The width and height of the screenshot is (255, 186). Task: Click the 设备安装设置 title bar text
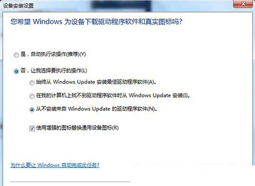(x=19, y=6)
